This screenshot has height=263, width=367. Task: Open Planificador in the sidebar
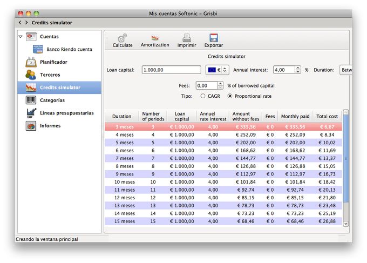53,62
